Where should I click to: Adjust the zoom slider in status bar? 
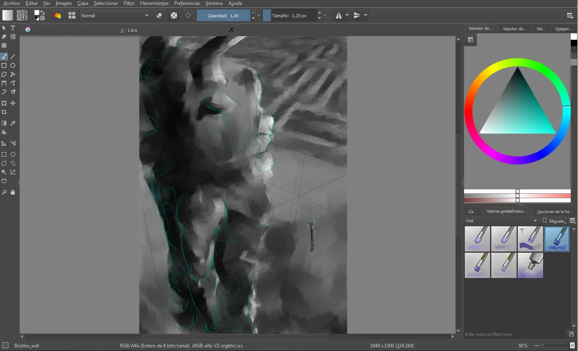pyautogui.click(x=550, y=346)
